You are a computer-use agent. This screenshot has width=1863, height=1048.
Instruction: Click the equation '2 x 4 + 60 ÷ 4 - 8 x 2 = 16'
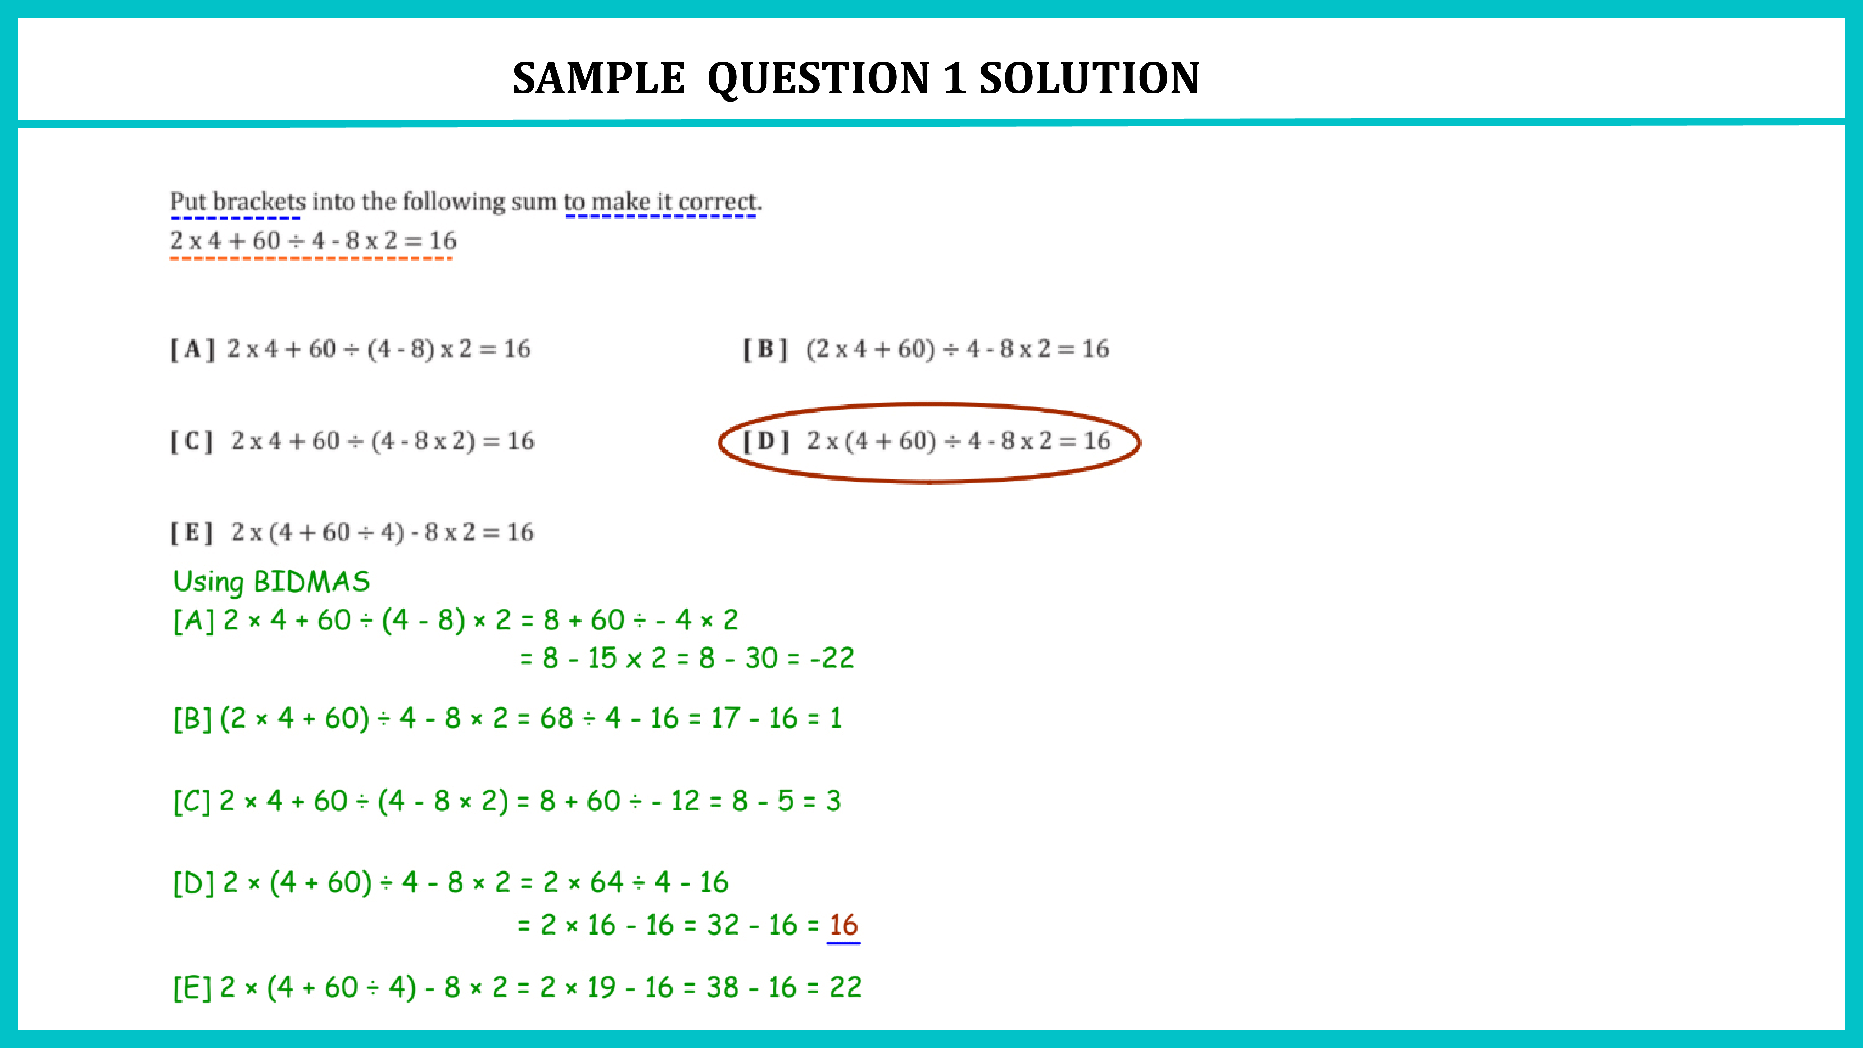coord(313,241)
